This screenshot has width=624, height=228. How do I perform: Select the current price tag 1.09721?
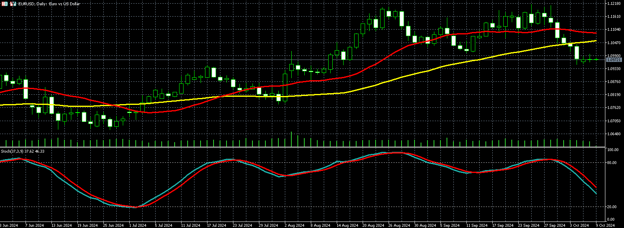pos(614,60)
